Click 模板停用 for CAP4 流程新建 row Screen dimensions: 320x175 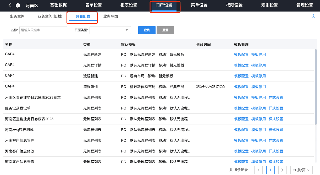(258, 76)
